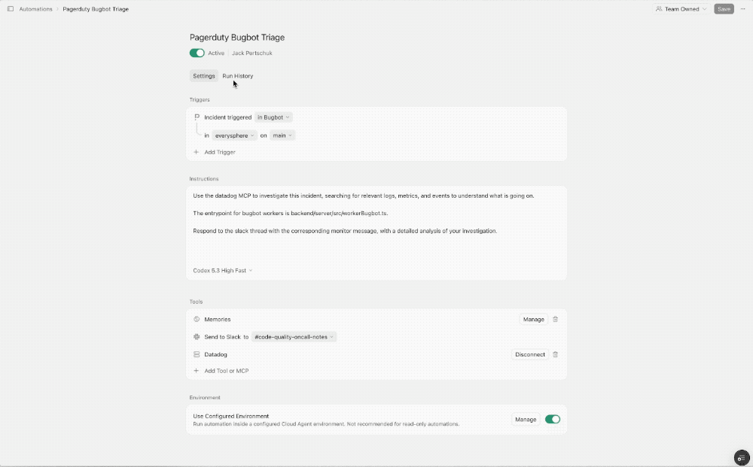Image resolution: width=753 pixels, height=467 pixels.
Task: Expand the everysphere repository dropdown
Action: pyautogui.click(x=234, y=135)
